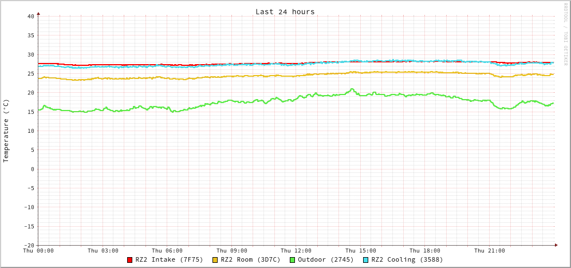The width and height of the screenshot is (571, 268).
Task: Select the RZ2 Room (3D7C) legend label
Action: click(x=250, y=260)
